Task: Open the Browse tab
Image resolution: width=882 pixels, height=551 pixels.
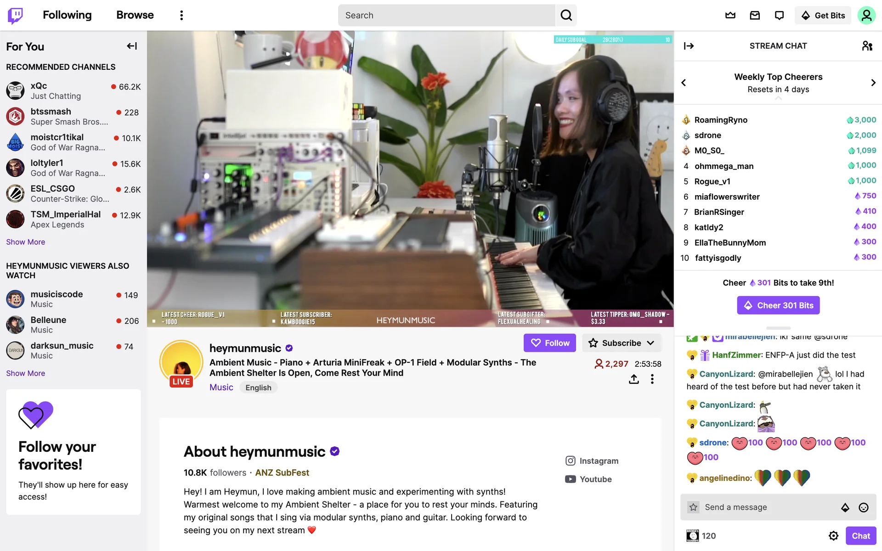Action: point(135,15)
